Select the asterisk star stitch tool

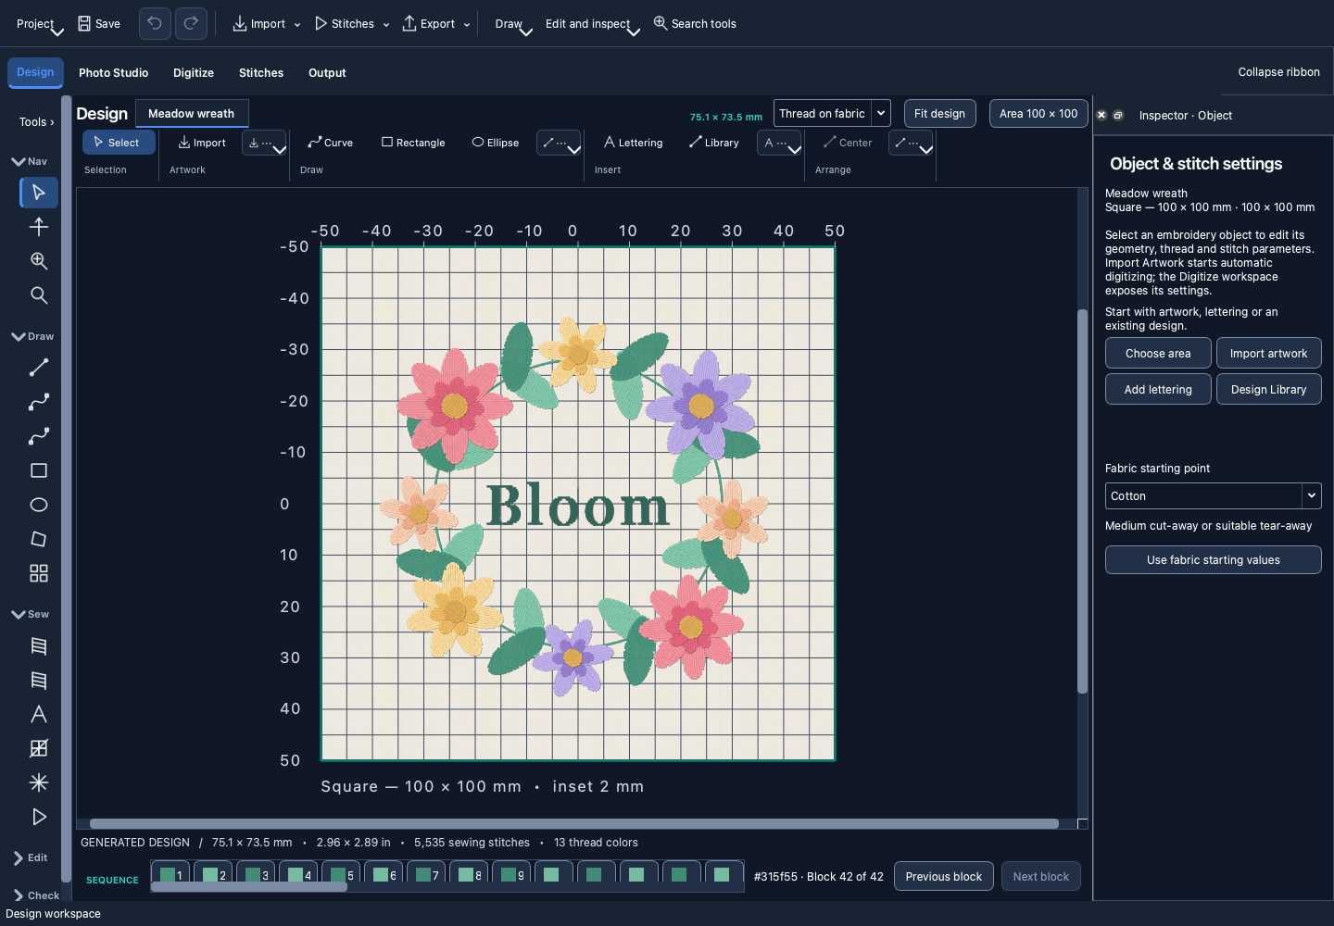[x=39, y=782]
